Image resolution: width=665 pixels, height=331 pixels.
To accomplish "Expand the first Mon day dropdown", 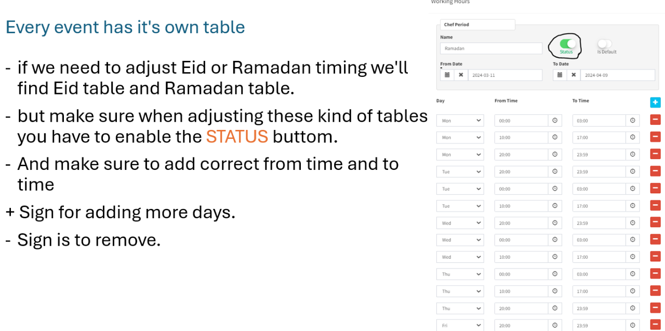I will coord(460,121).
